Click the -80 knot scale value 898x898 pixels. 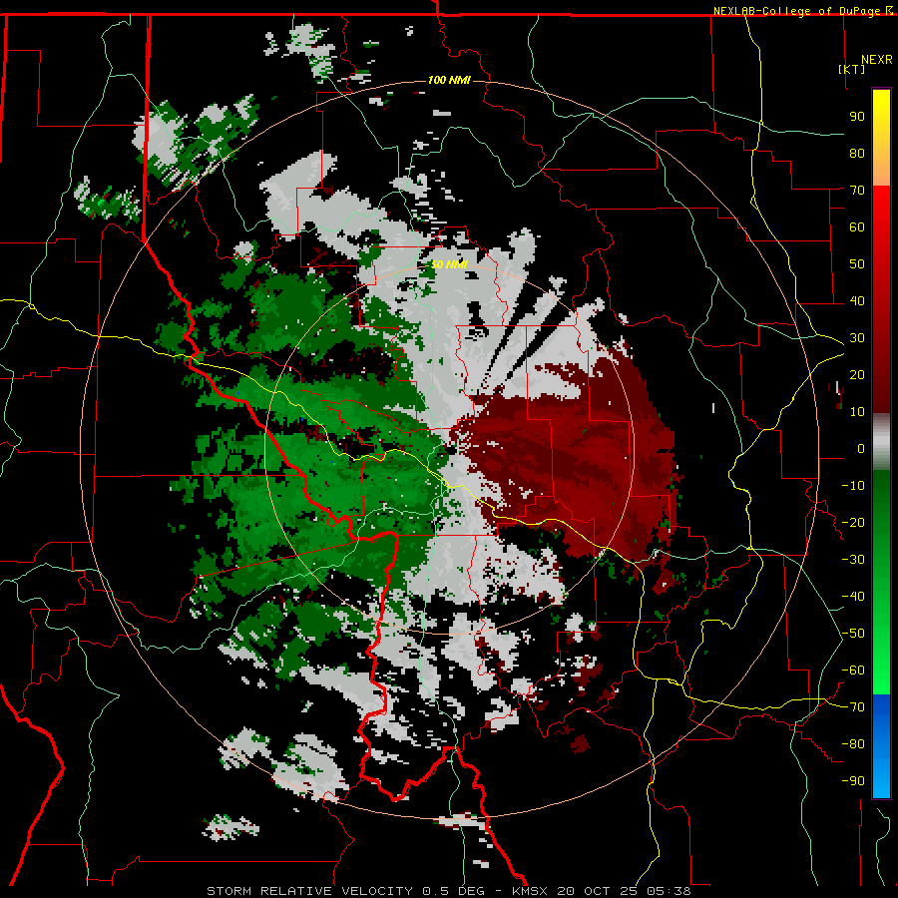click(853, 744)
